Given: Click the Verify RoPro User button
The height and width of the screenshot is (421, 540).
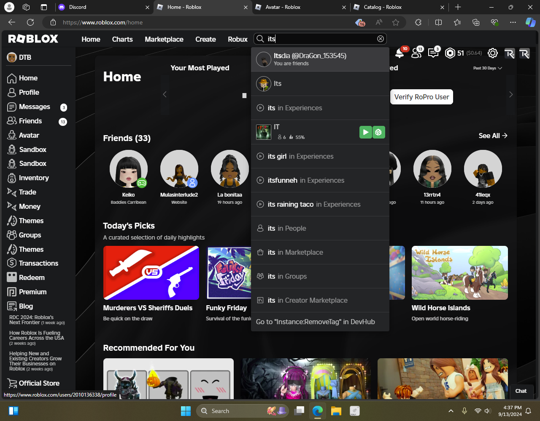Looking at the screenshot, I should point(421,97).
